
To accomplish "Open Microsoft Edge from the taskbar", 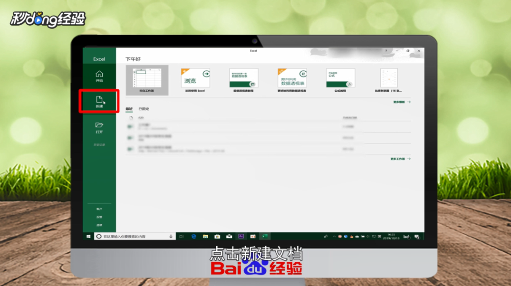I will pos(193,237).
